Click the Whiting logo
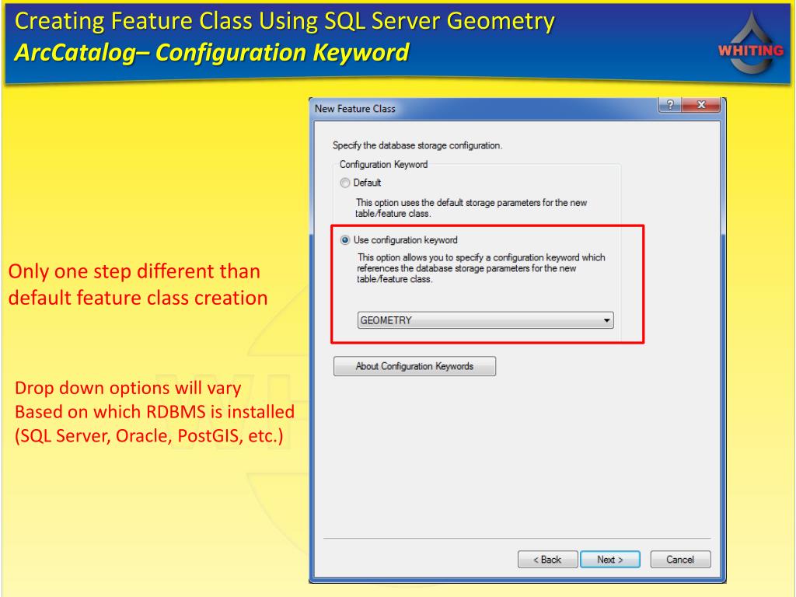This screenshot has height=597, width=796. [752, 44]
